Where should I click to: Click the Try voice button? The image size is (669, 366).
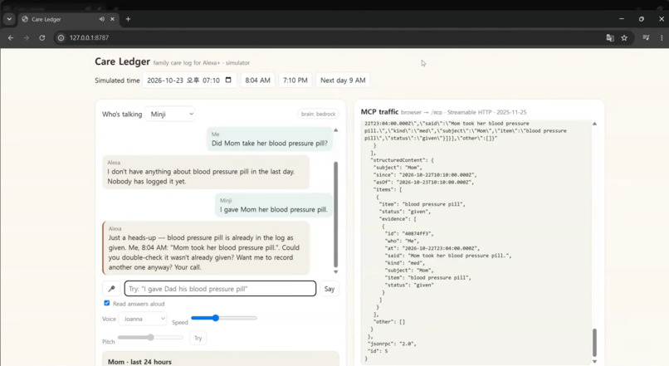pyautogui.click(x=198, y=339)
